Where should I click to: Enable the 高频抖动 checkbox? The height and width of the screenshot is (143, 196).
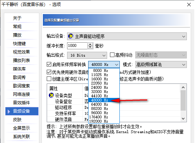point(112,55)
